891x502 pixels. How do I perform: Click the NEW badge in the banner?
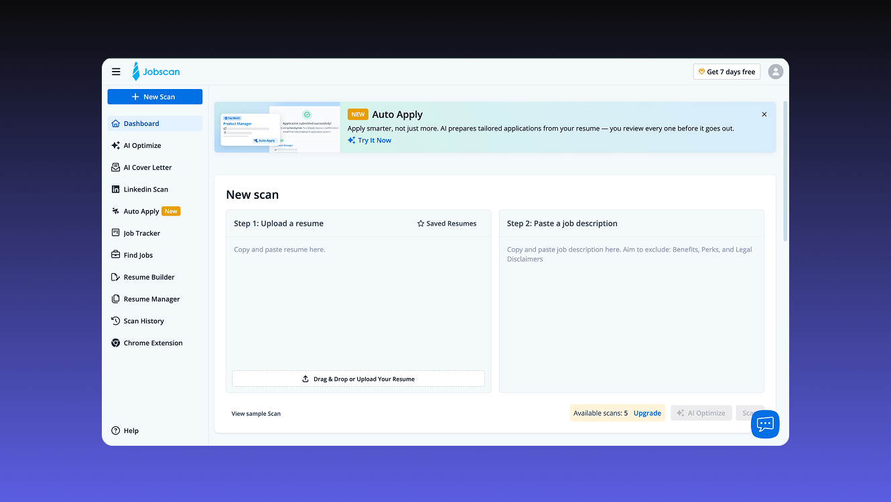click(x=358, y=114)
